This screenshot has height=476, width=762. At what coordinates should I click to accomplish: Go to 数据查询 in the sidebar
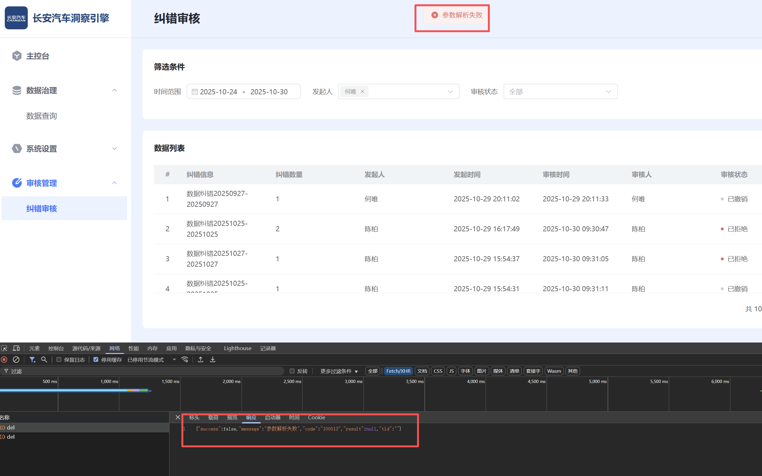tap(41, 116)
